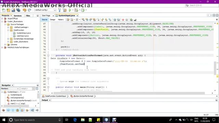Switch to History view
The height and width of the screenshot is (123, 219).
tap(61, 20)
